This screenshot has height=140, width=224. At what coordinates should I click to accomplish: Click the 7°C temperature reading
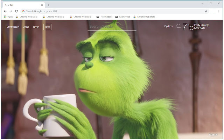coord(188,27)
